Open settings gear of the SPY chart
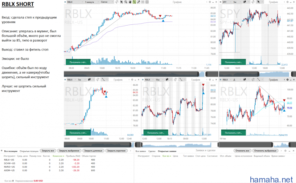The width and height of the screenshot is (296, 183). point(287,2)
